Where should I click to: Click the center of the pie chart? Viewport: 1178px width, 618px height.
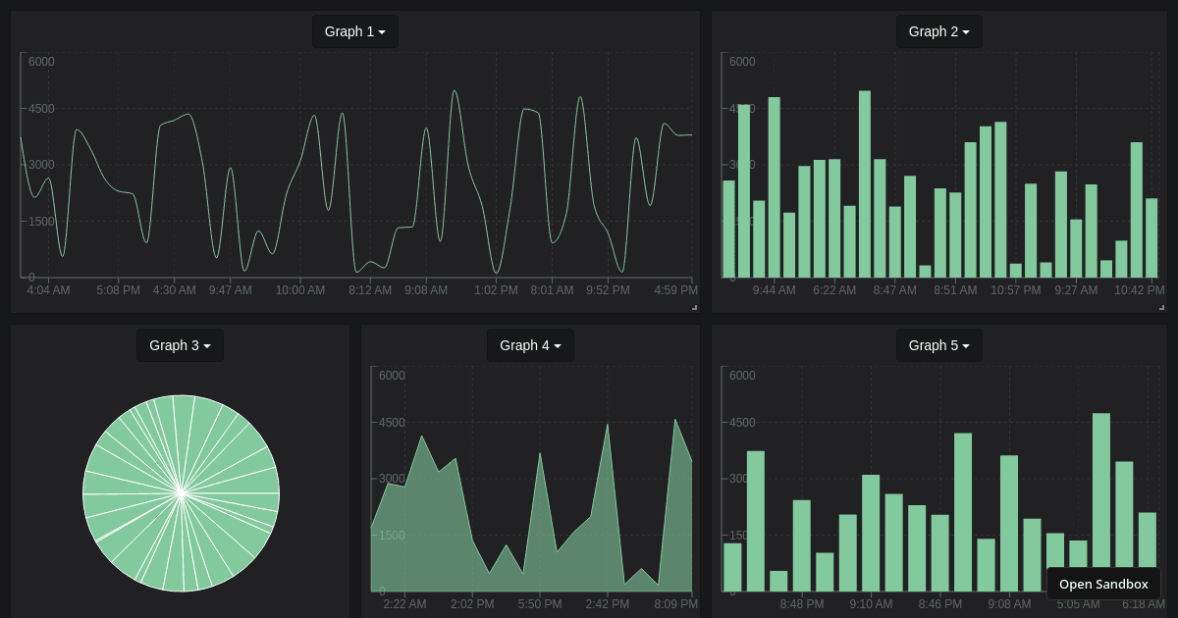pos(181,493)
